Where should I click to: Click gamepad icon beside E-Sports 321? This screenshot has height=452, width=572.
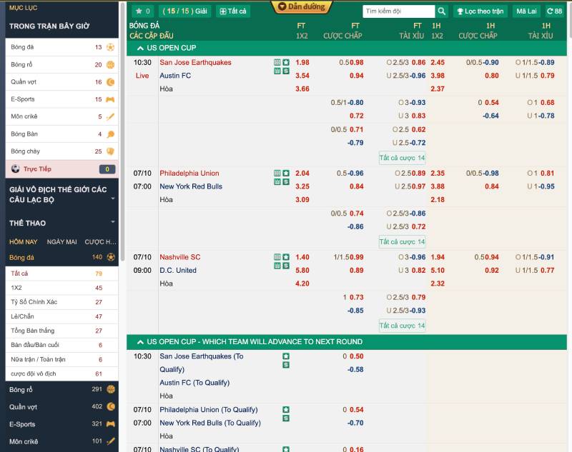111,424
